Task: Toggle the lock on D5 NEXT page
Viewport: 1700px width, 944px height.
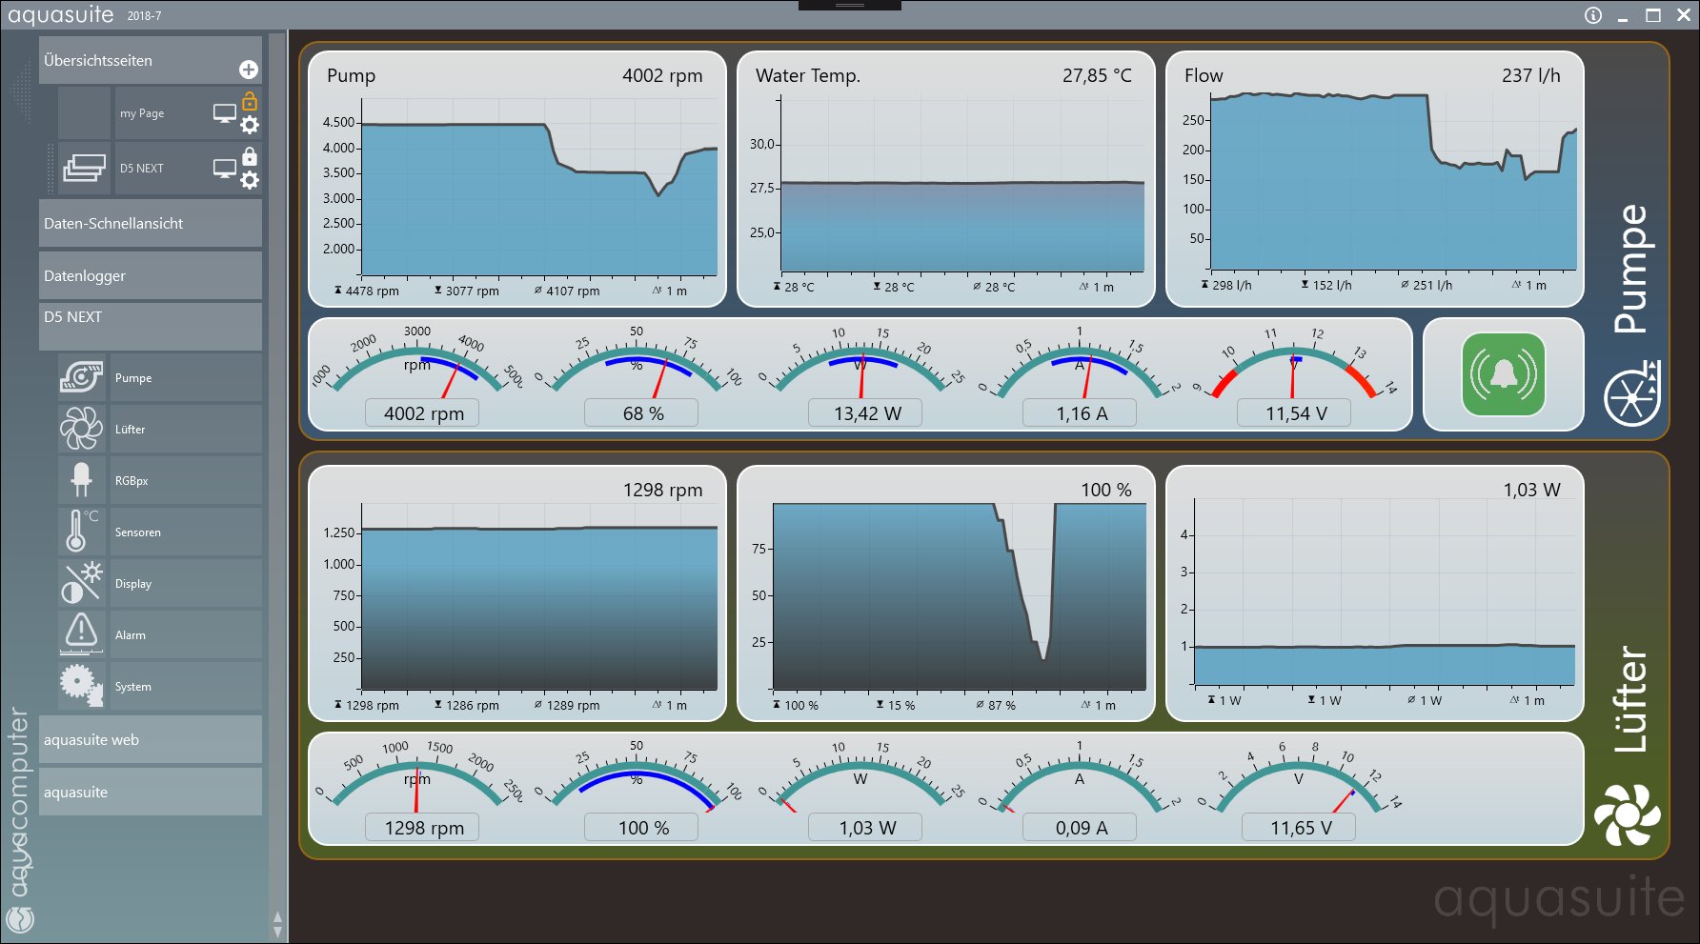Action: 250,155
